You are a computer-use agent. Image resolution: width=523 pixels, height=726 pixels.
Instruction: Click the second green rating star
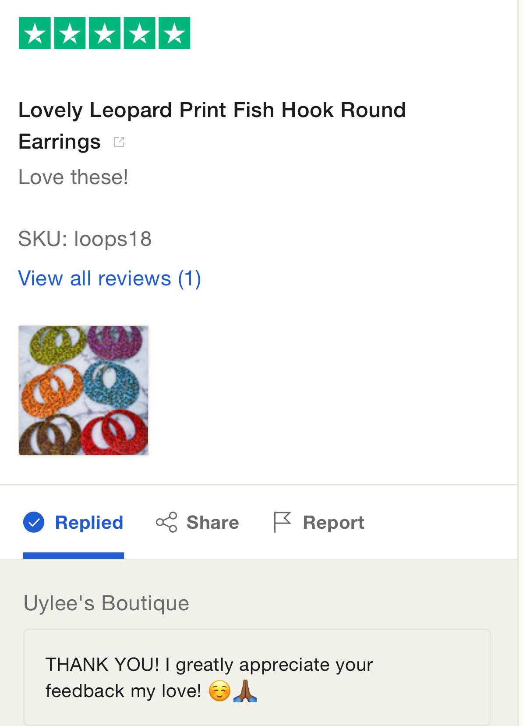click(x=70, y=33)
